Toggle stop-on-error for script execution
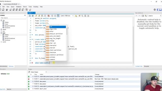This screenshot has width=162, height=91. [x=49, y=16]
